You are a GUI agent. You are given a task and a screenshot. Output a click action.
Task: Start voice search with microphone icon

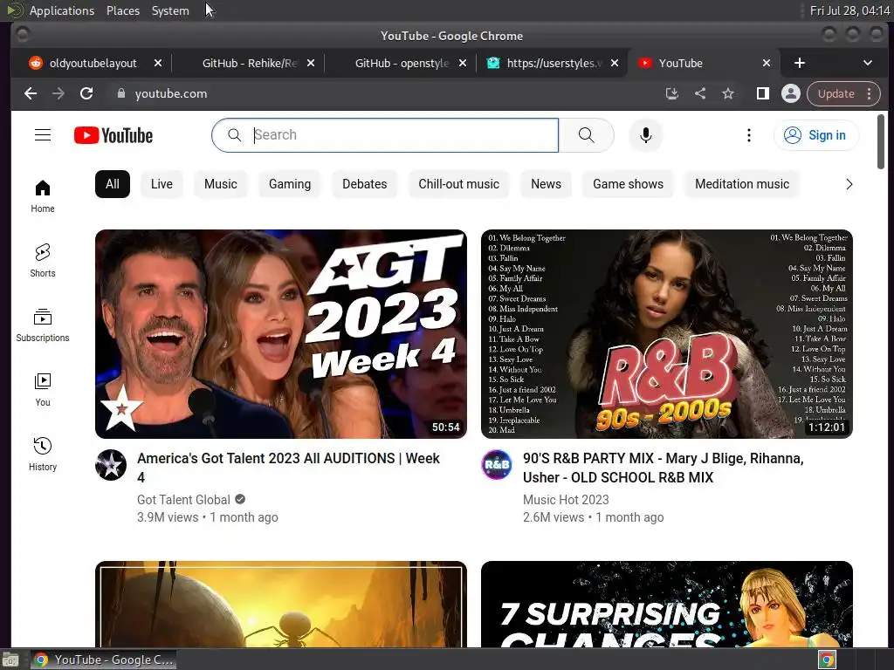point(645,135)
